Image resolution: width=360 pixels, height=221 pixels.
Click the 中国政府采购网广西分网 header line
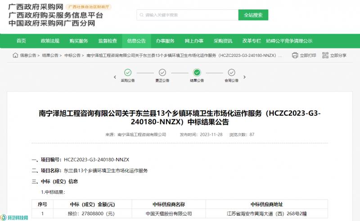point(52,23)
